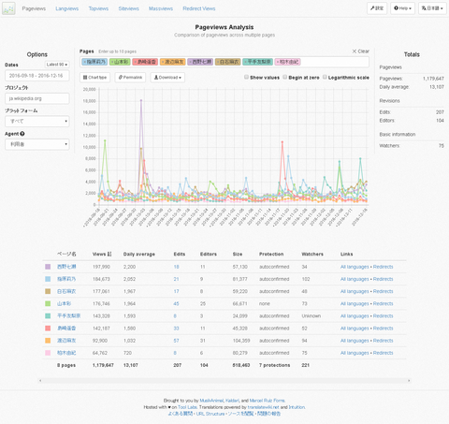This screenshot has width=449, height=424.
Task: Open the 45 edits link for 山本彩
Action: [176, 303]
